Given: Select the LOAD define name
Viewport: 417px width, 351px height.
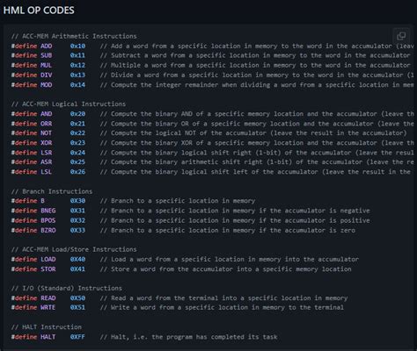Looking at the screenshot, I should point(48,260).
